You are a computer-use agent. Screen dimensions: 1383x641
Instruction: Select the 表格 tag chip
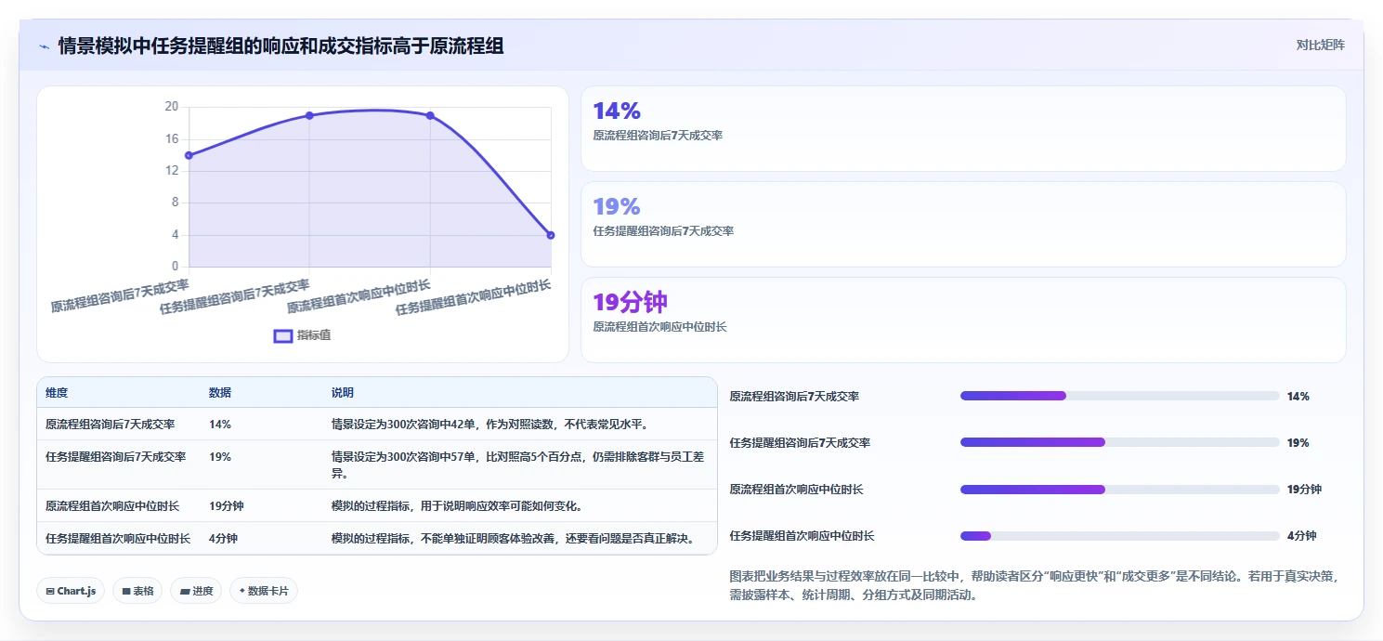137,591
